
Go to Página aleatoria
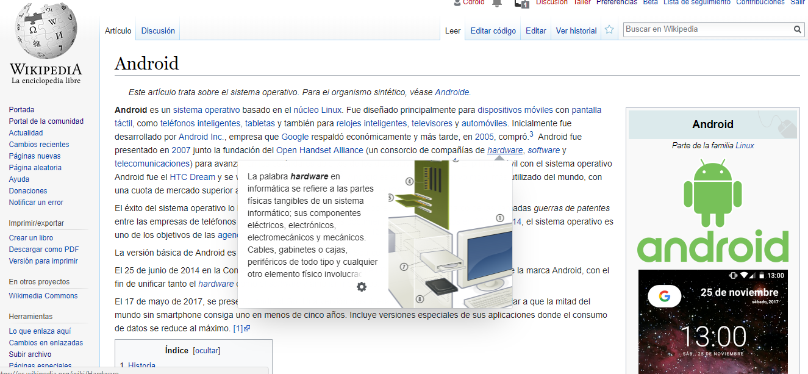click(x=35, y=168)
